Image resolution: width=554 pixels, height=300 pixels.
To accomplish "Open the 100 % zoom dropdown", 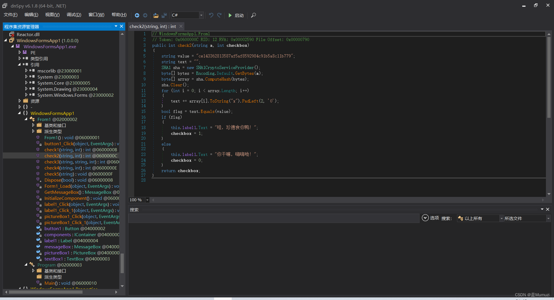I will [147, 200].
